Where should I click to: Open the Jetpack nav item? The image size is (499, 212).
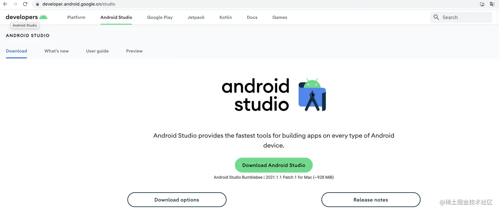[196, 17]
